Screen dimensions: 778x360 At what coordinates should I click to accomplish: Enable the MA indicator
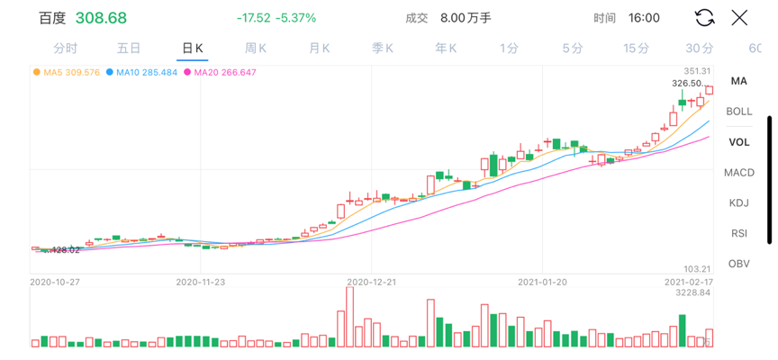(739, 81)
